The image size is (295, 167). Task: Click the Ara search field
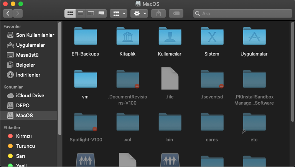click(x=242, y=13)
